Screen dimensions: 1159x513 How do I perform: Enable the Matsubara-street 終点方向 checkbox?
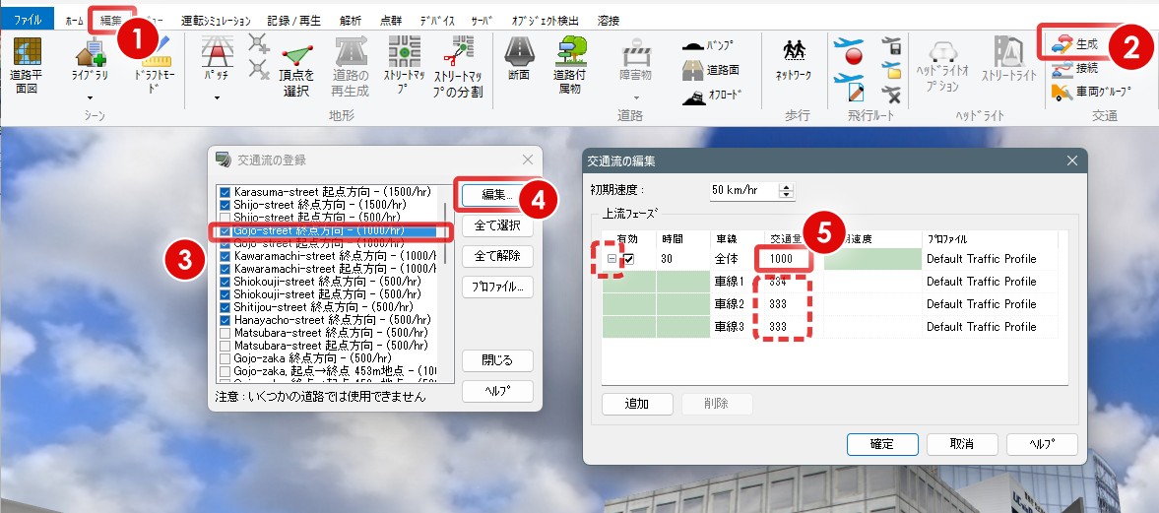click(225, 333)
